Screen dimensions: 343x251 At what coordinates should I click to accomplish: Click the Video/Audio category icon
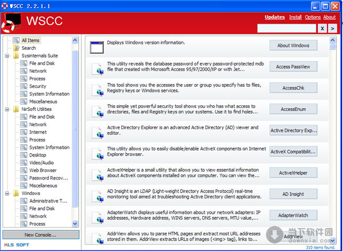point(23,162)
